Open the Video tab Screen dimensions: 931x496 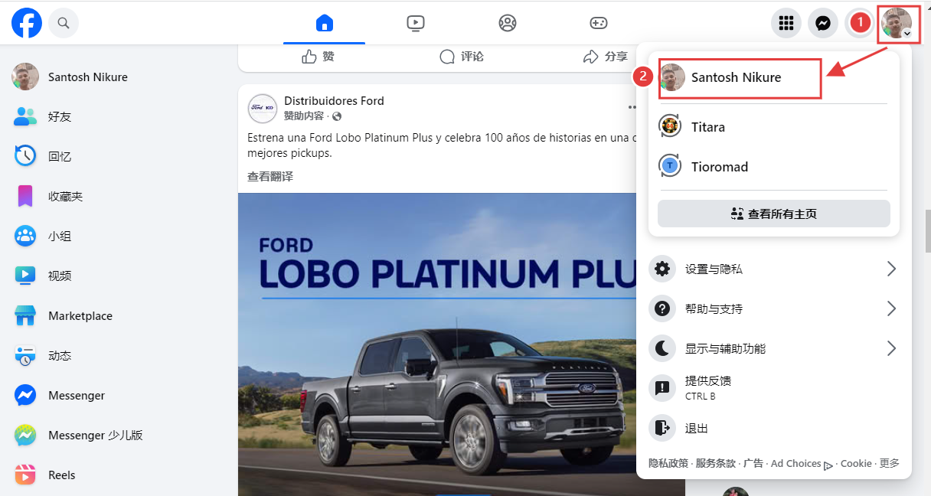pos(415,23)
